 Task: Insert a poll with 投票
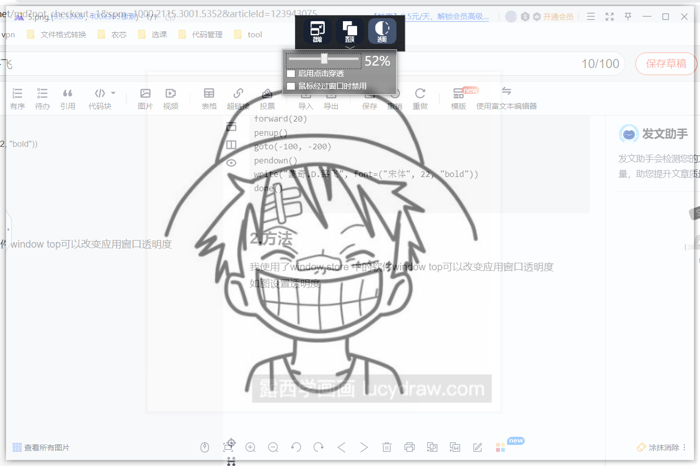(267, 99)
